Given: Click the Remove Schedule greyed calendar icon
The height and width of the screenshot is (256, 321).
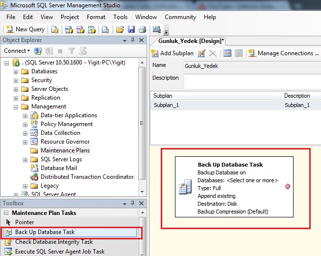Looking at the screenshot, I should [x=239, y=53].
